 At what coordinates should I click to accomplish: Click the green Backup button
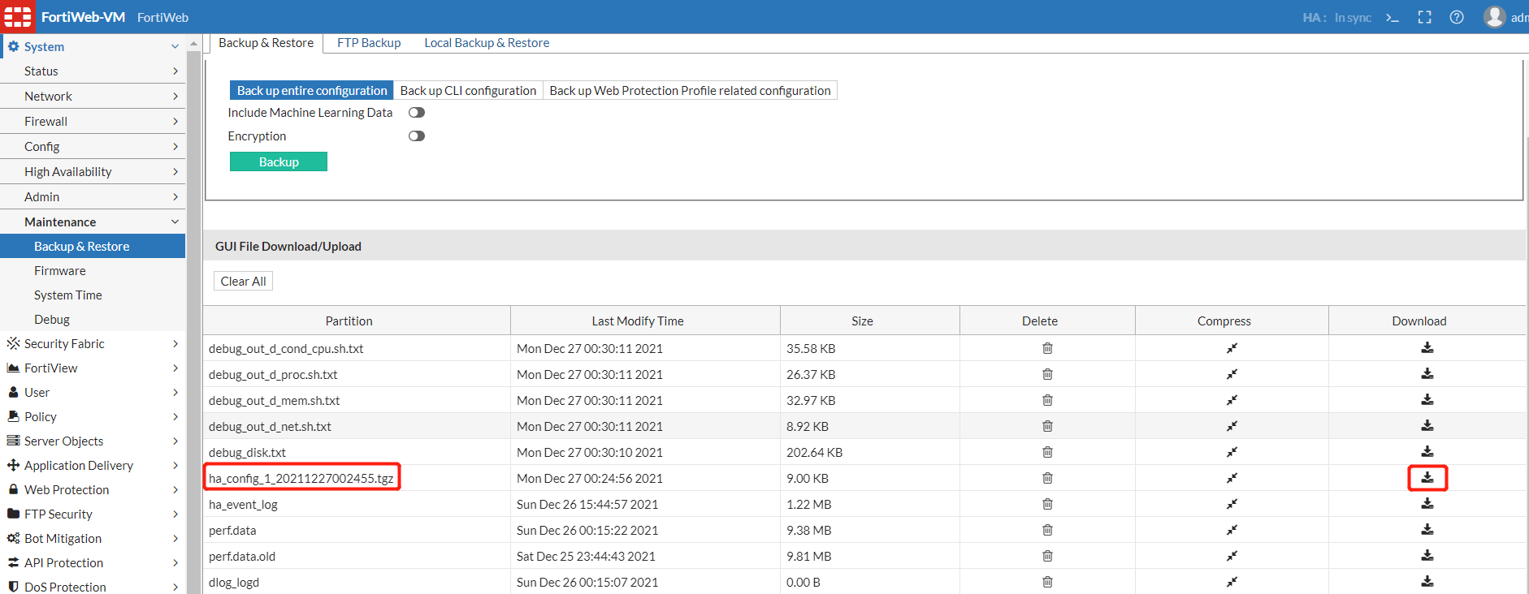279,162
